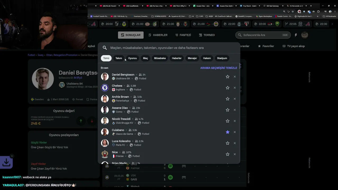Click the Sofascore'da Ara search box

click(263, 35)
